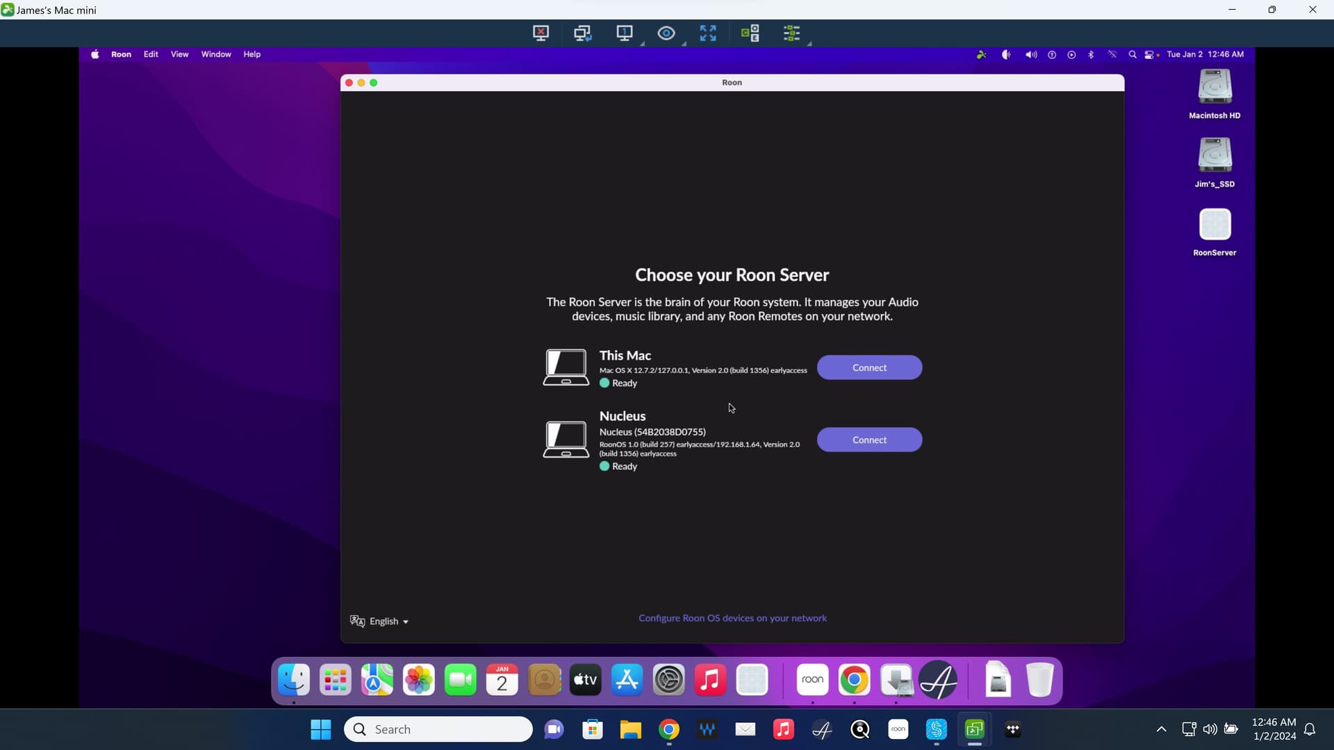This screenshot has width=1334, height=750.
Task: Click the Choose your Roon Server heading
Action: 732,275
